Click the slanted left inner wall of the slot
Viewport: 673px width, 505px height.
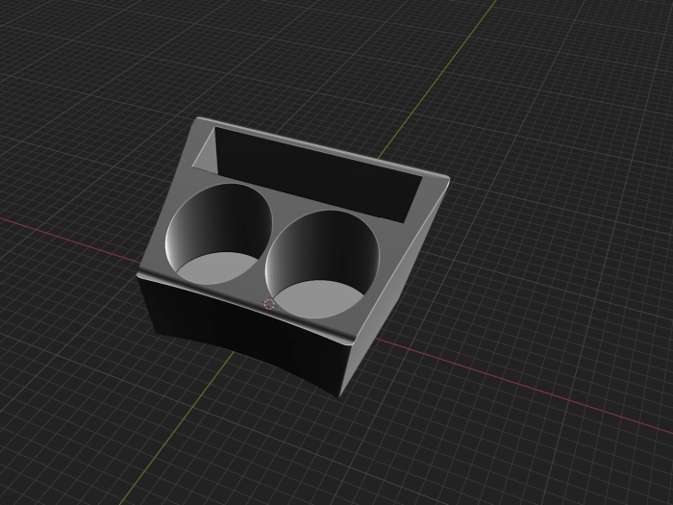tap(205, 151)
